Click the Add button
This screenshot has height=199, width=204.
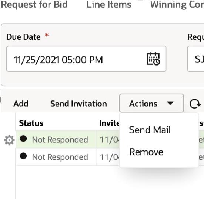click(21, 104)
